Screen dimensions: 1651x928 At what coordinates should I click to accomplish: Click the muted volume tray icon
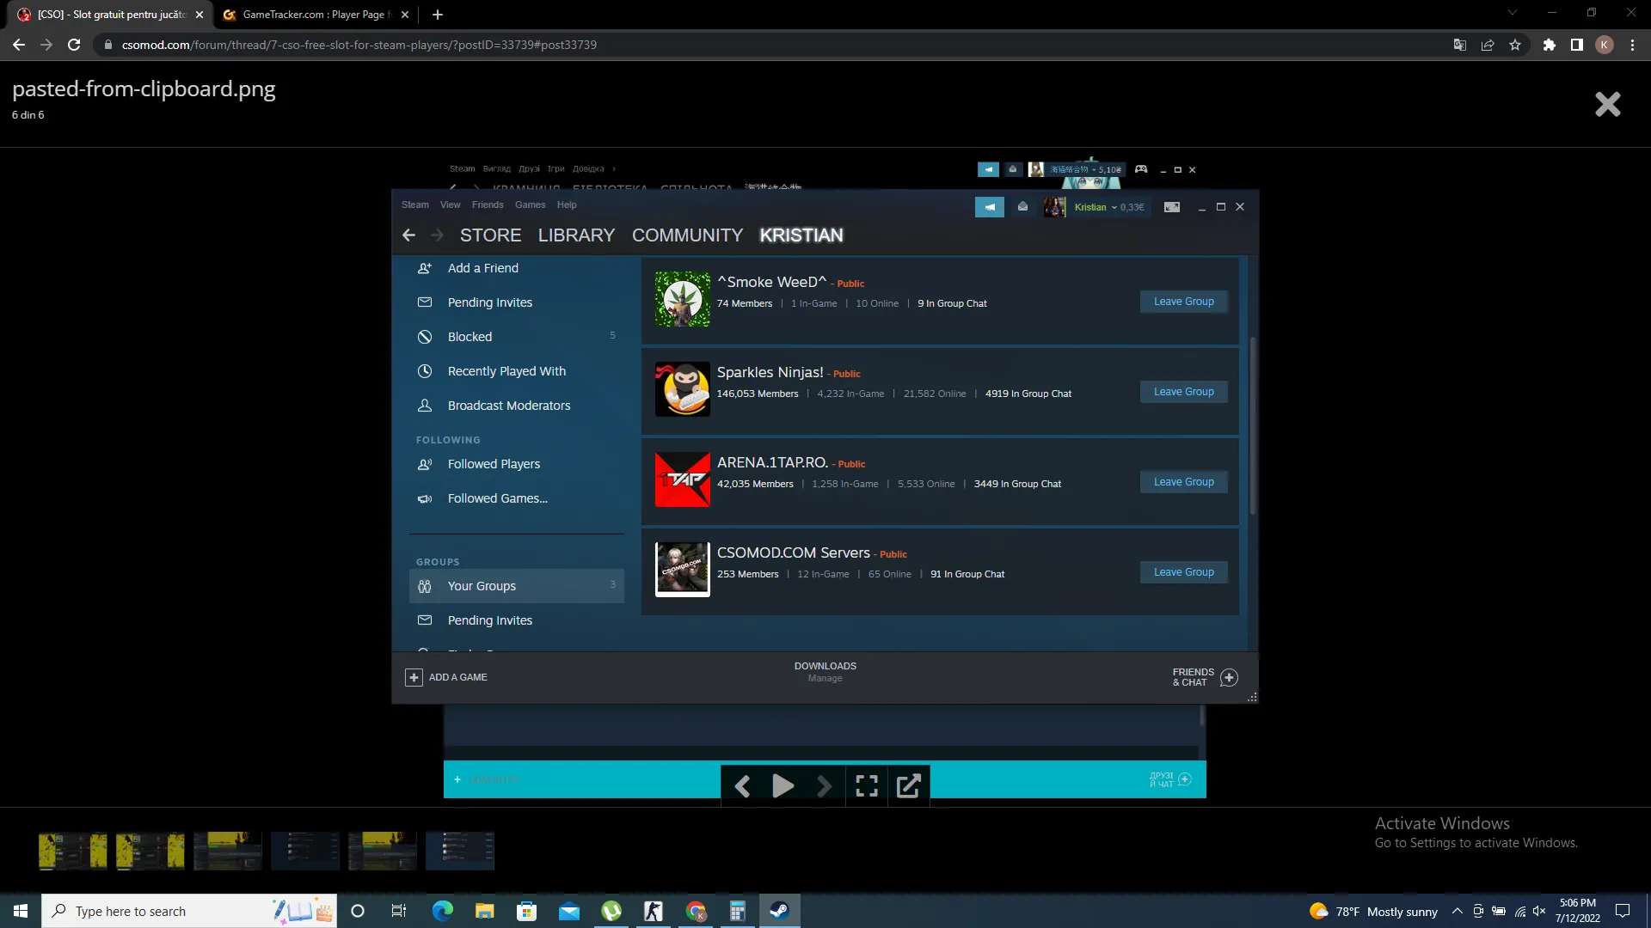click(x=1539, y=911)
